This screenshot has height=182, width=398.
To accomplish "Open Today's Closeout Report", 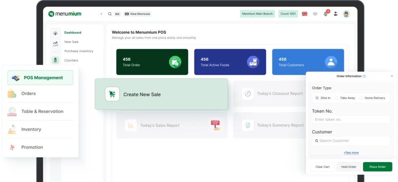I will click(269, 94).
